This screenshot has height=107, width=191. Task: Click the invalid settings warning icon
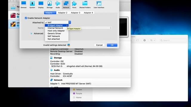coord(69,45)
